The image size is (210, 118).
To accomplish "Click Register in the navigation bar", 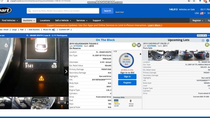I will click(x=198, y=20).
